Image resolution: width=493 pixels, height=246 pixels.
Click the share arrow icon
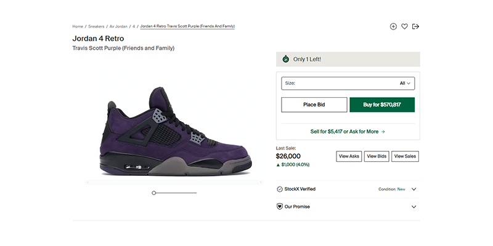pos(415,26)
